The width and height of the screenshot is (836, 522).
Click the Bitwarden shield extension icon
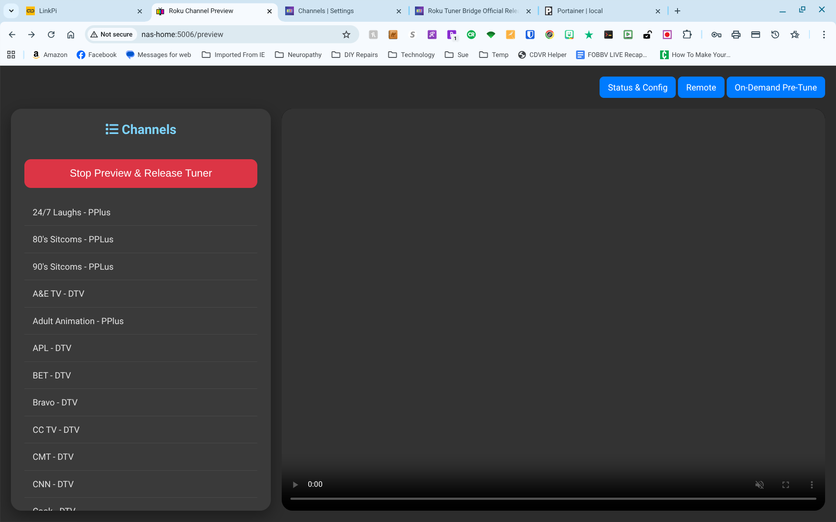[x=530, y=34]
